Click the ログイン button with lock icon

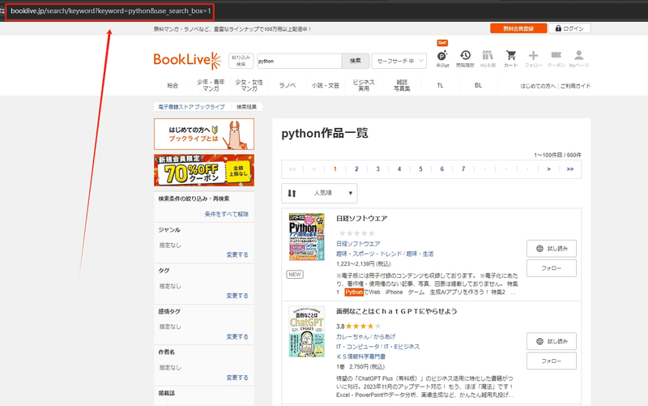569,28
